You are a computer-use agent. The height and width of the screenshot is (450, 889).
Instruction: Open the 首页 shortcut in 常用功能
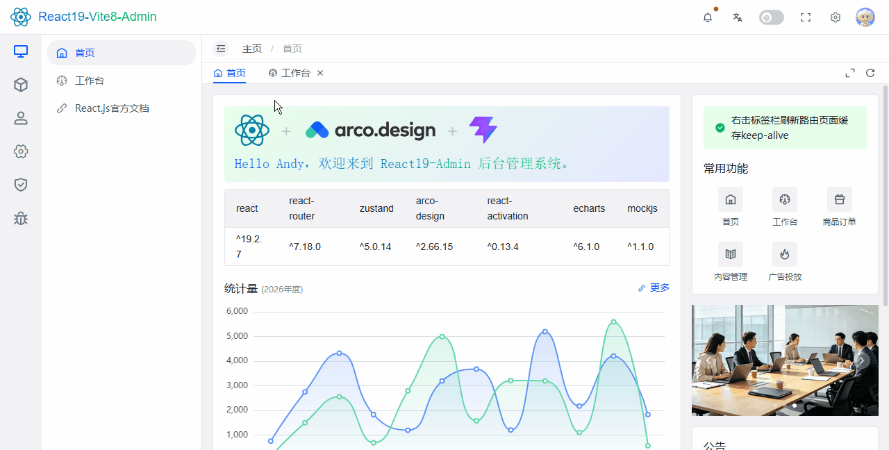(x=731, y=208)
